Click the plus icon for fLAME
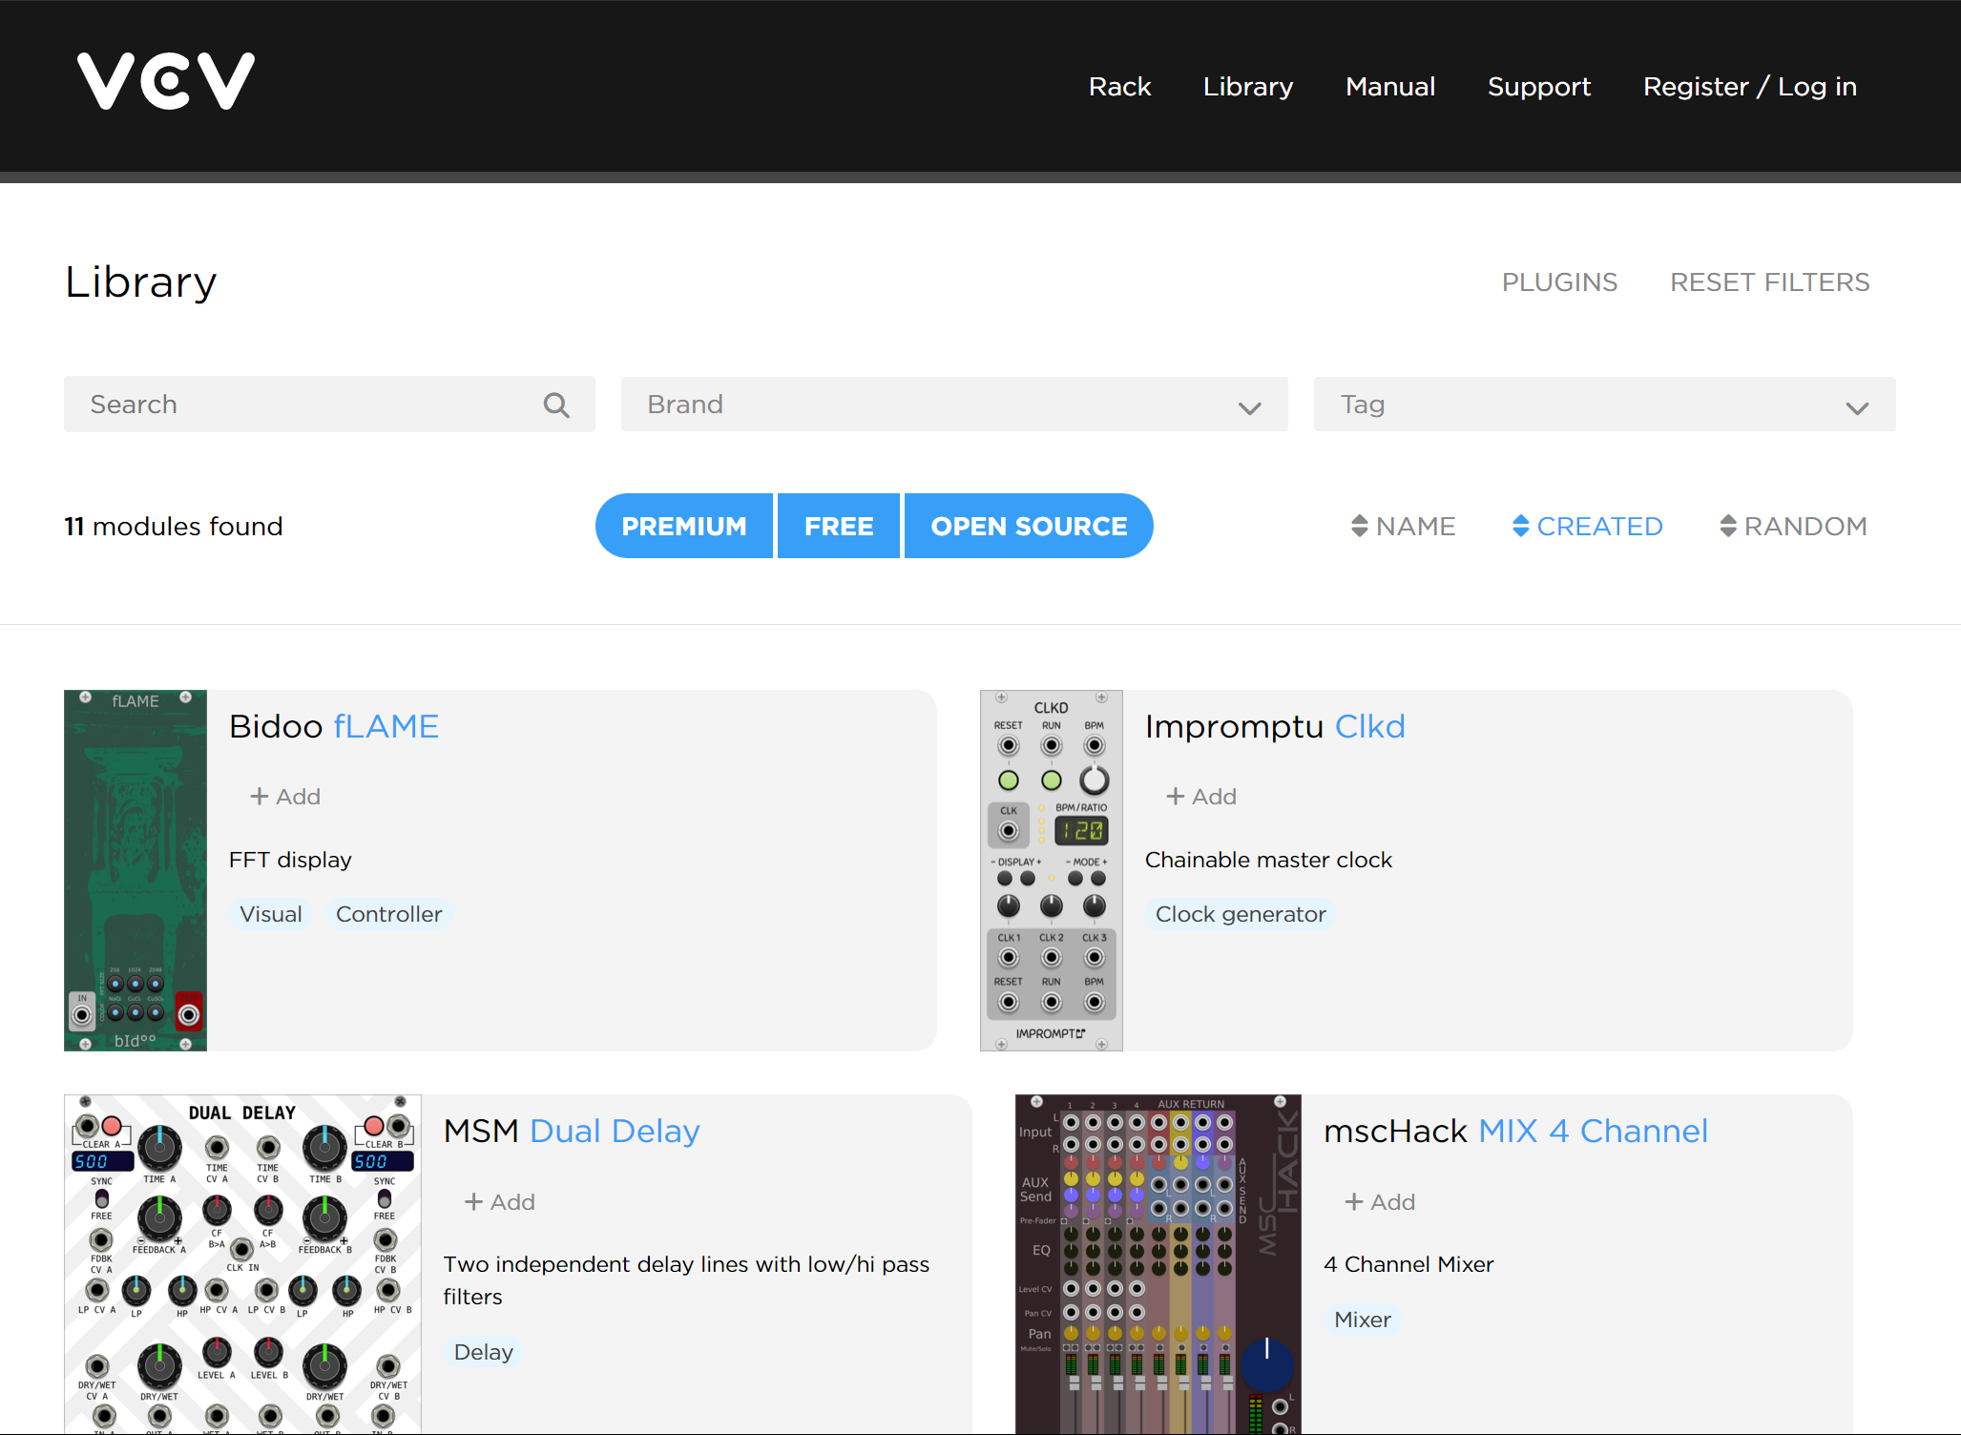This screenshot has height=1435, width=1961. tap(259, 796)
